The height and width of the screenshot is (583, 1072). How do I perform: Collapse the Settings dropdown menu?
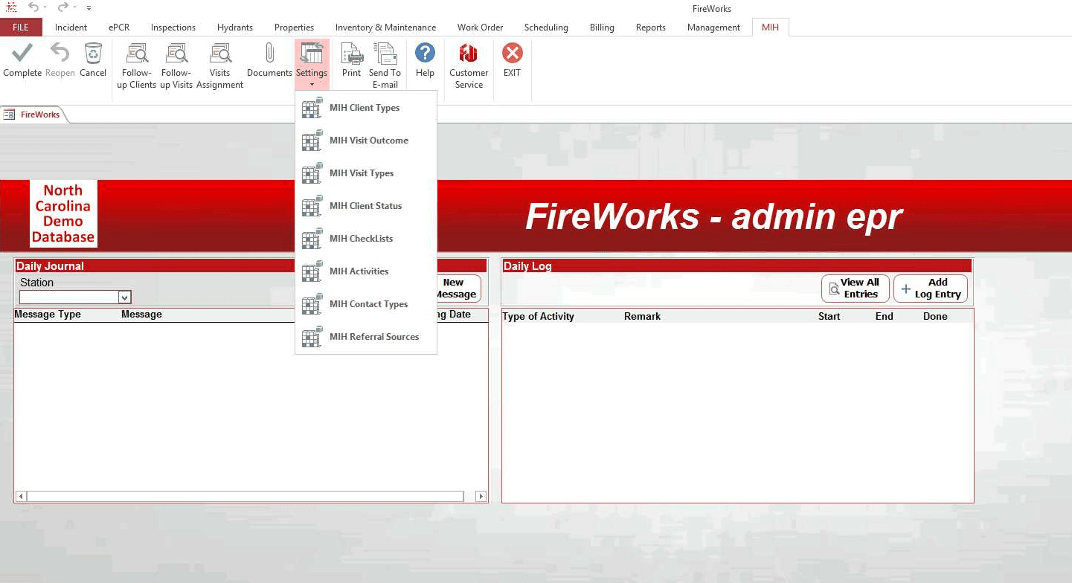pos(312,65)
